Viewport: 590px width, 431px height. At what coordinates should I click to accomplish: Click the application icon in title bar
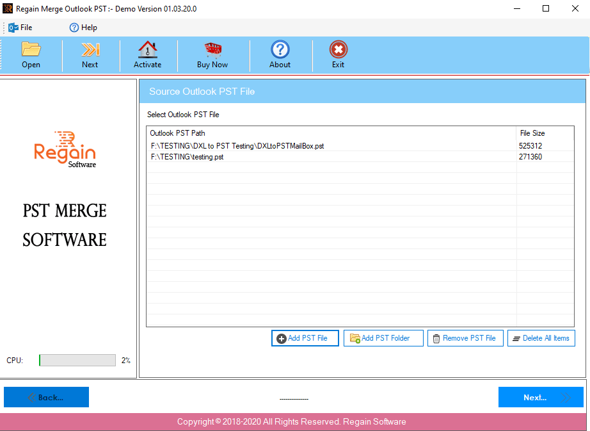[8, 8]
